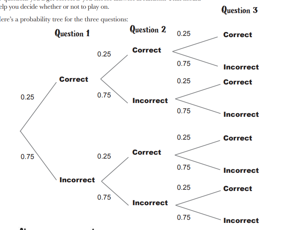The width and height of the screenshot is (290, 230).
Task: Select the Question 1 "Incorrect" outcome label
Action: [x=77, y=180]
